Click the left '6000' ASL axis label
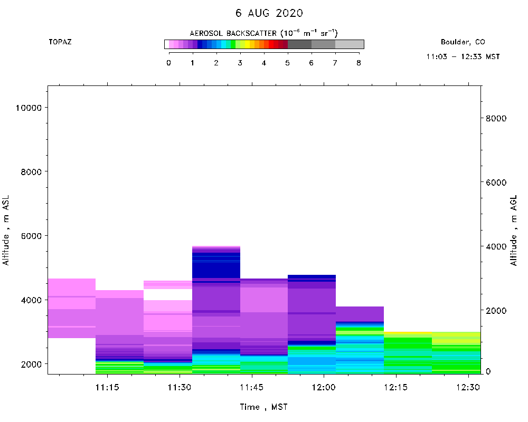This screenshot has width=528, height=422. (31, 236)
